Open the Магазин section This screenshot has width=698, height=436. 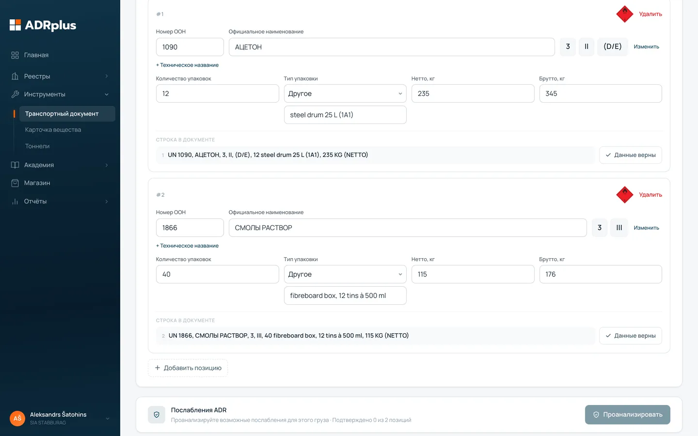tap(37, 183)
